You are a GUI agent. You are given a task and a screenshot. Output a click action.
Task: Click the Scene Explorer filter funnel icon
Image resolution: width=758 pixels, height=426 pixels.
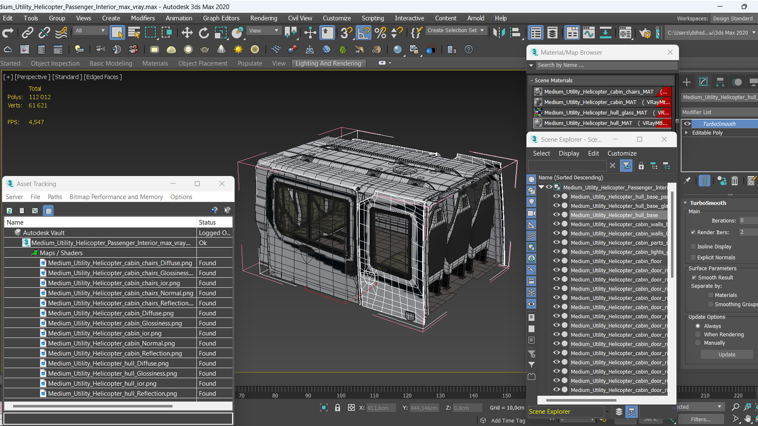tap(626, 166)
